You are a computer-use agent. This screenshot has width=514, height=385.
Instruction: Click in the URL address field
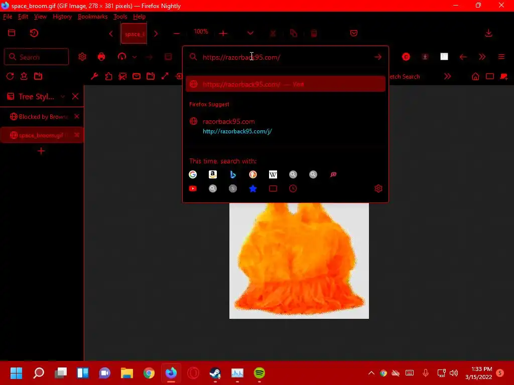pos(285,57)
